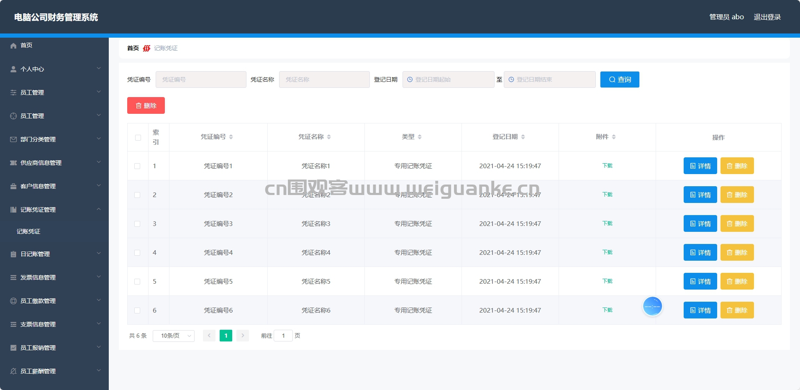Open the 10条/页 page size dropdown

point(174,336)
